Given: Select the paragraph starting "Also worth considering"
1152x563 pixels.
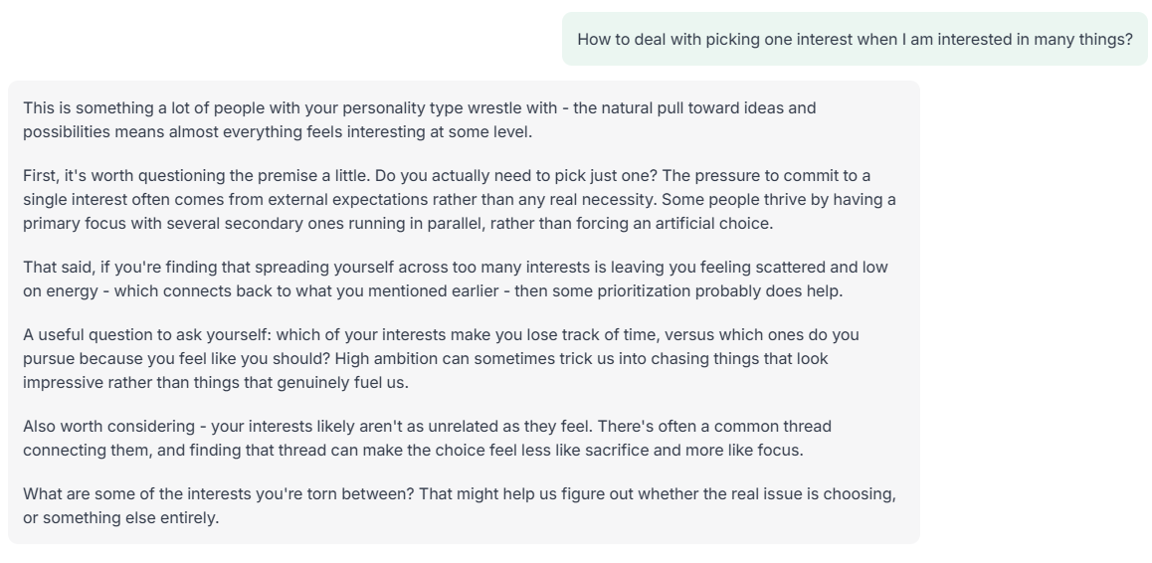Looking at the screenshot, I should click(x=427, y=438).
